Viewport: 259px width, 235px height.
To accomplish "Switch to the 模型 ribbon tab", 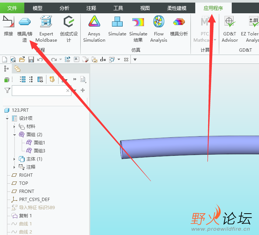I will [38, 8].
